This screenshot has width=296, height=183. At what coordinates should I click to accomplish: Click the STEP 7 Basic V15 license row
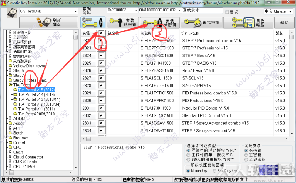pos(185,56)
